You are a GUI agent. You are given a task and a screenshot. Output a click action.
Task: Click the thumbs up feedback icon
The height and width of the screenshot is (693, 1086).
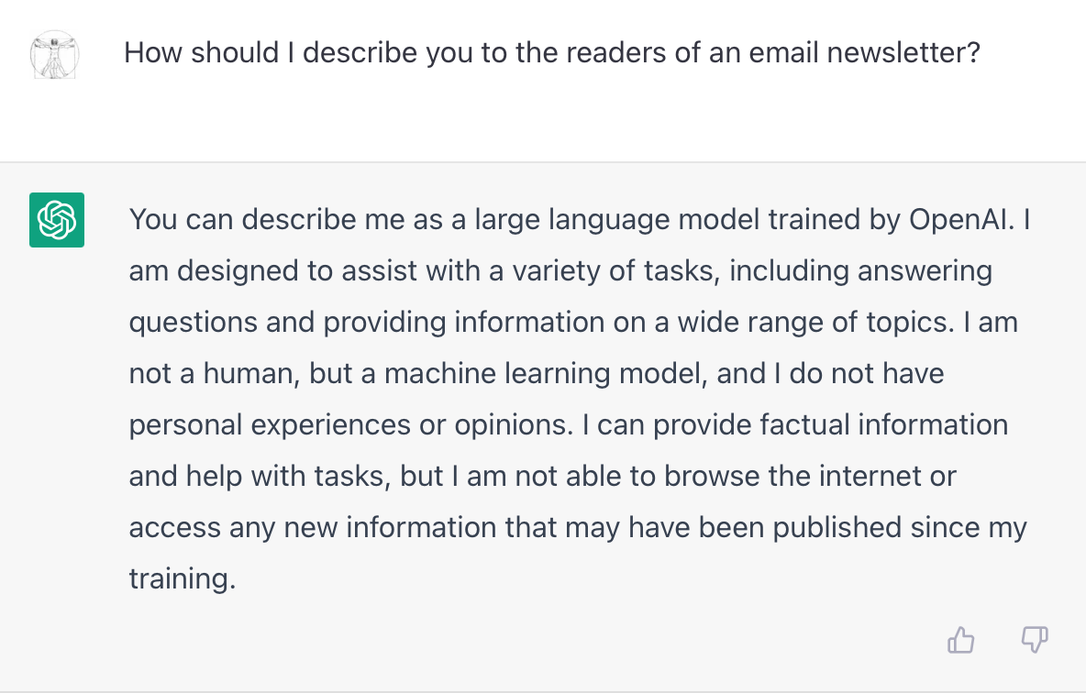960,640
